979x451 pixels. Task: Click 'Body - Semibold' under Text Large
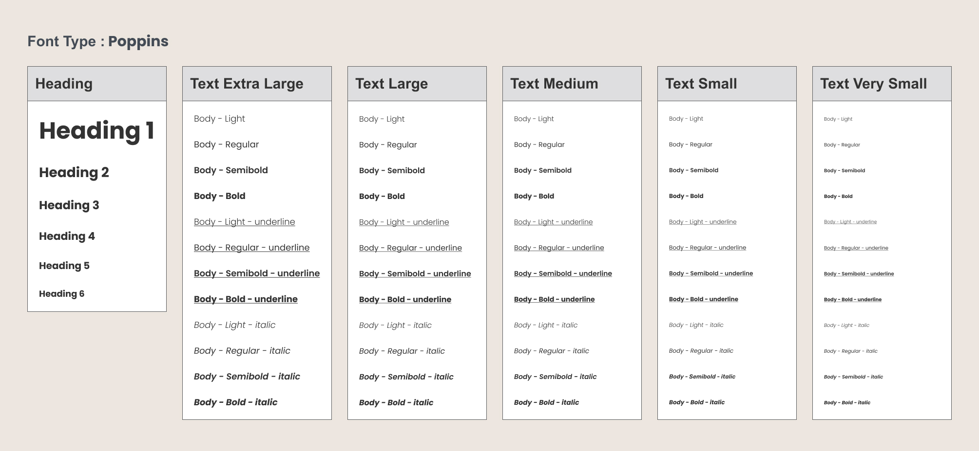(x=392, y=171)
